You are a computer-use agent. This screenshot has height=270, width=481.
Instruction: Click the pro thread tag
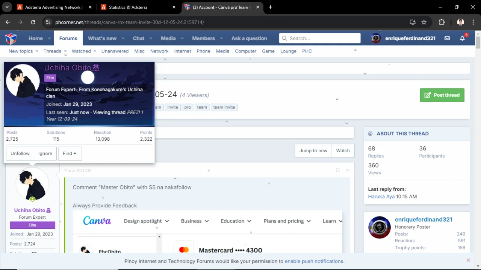[188, 107]
